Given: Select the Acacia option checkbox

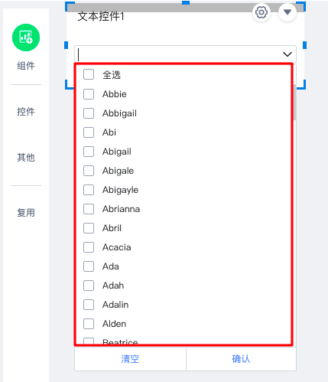Looking at the screenshot, I should [x=89, y=247].
